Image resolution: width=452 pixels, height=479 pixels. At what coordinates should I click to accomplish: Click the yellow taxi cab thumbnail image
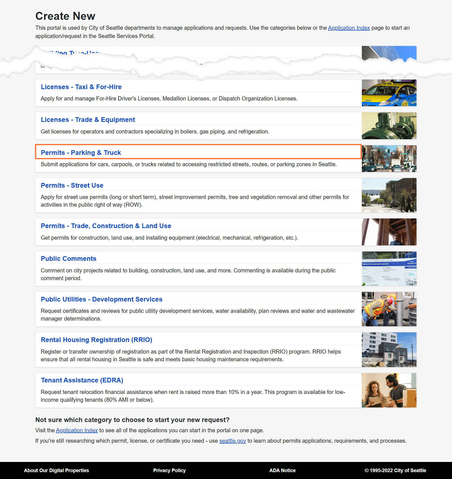pos(389,93)
